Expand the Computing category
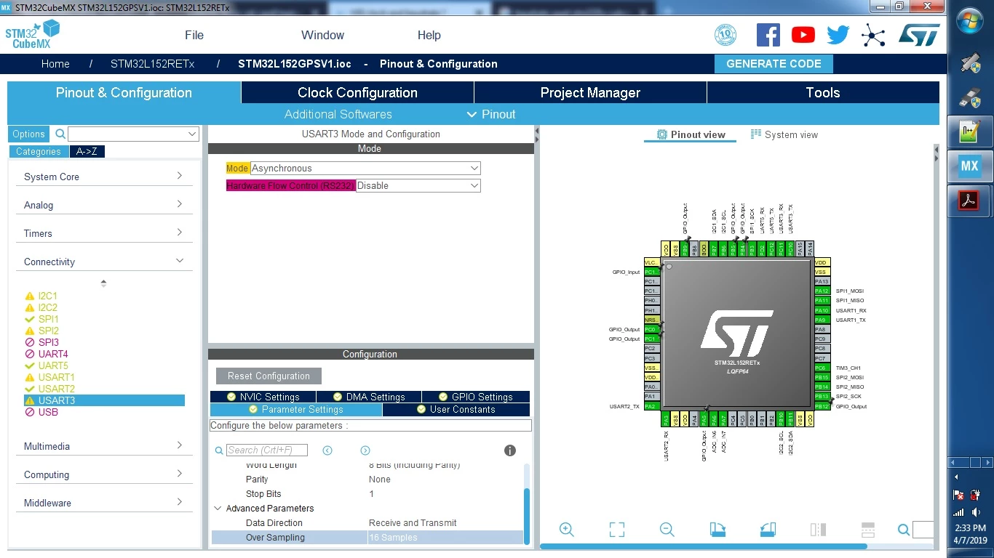This screenshot has height=558, width=994. (104, 474)
